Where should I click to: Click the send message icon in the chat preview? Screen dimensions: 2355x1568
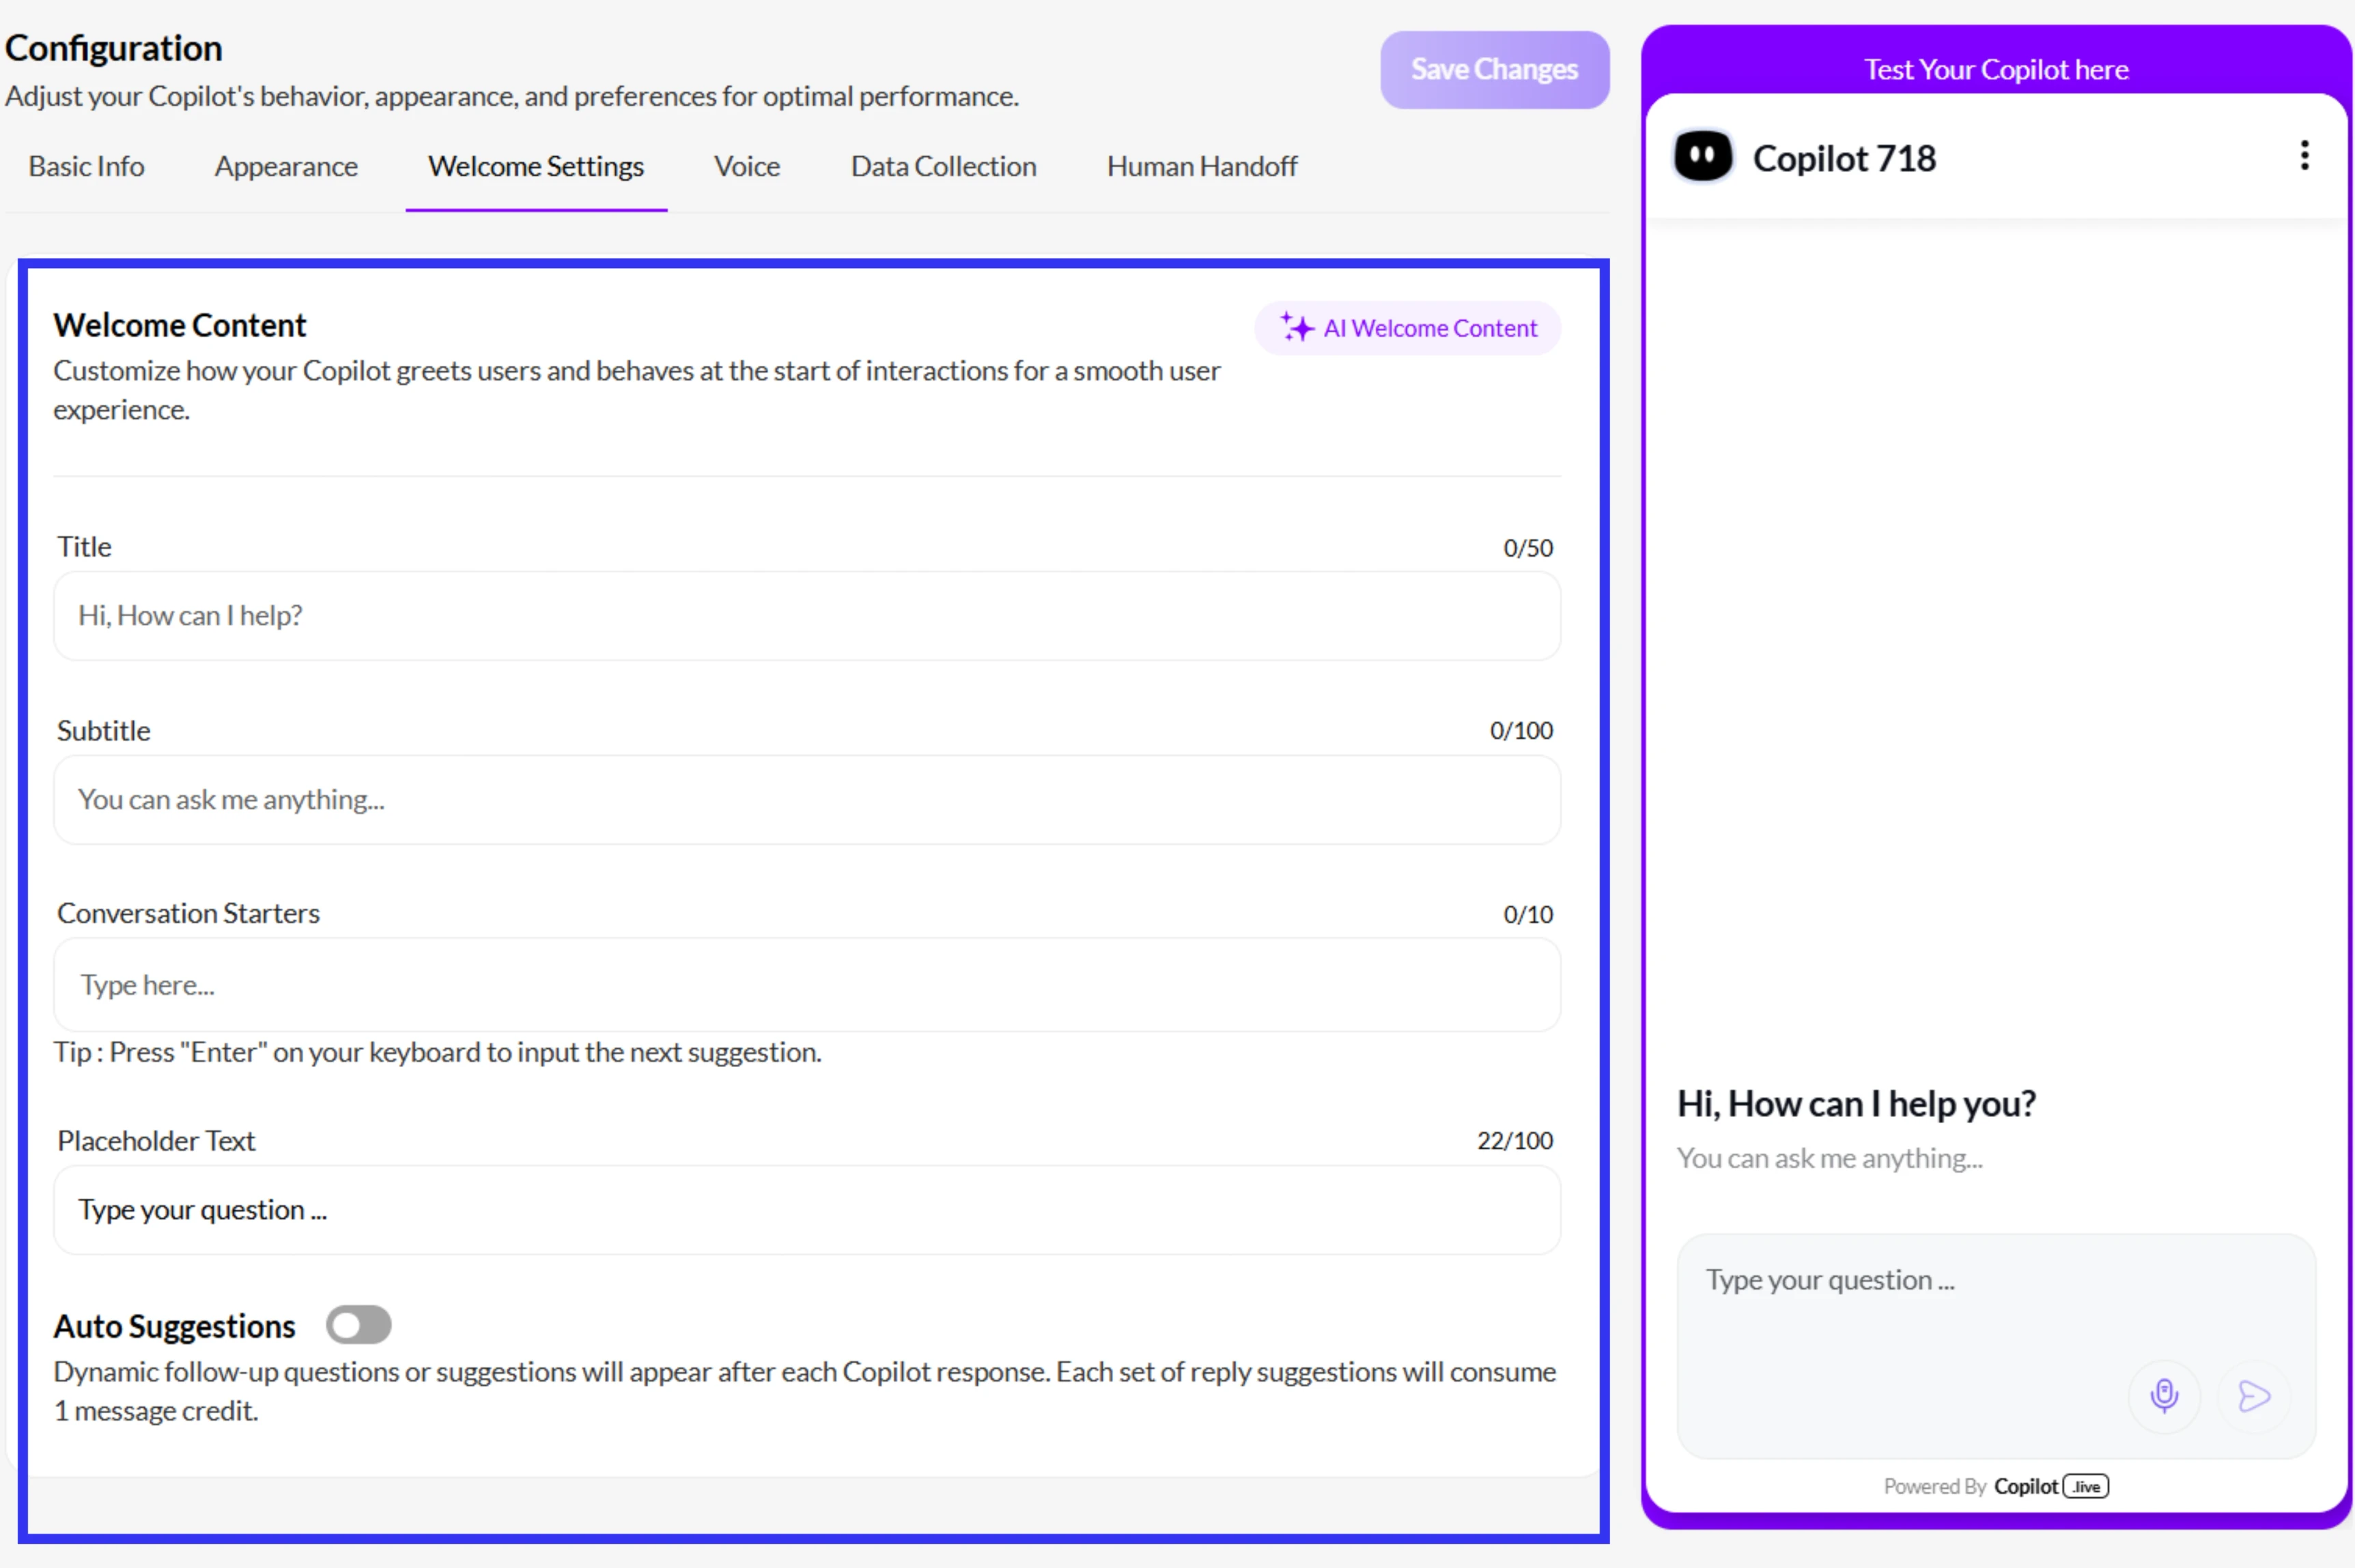(x=2254, y=1396)
